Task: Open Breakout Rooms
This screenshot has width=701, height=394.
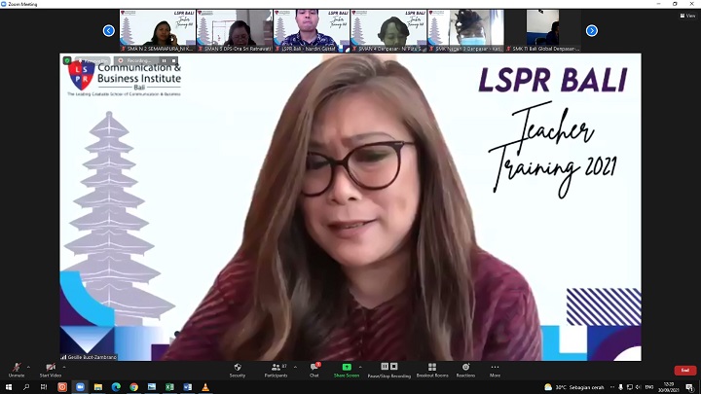Action: coord(432,370)
